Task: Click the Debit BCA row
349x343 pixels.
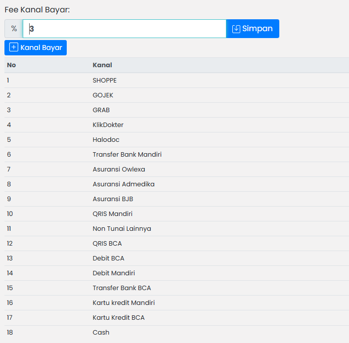Action: click(x=108, y=258)
